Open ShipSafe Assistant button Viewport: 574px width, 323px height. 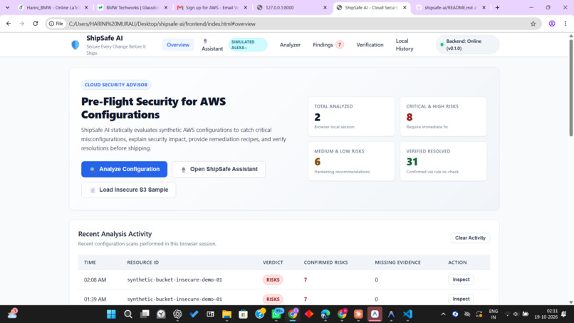[x=219, y=169]
